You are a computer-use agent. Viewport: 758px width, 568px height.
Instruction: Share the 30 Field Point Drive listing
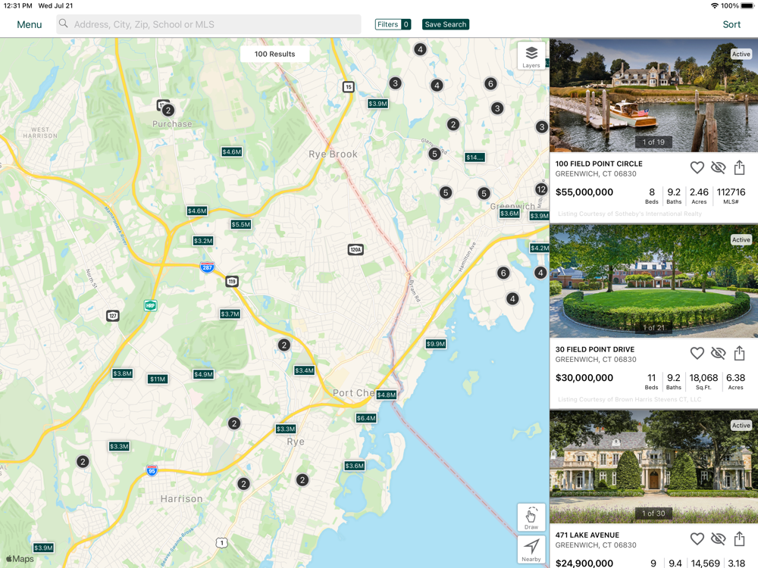coord(739,353)
